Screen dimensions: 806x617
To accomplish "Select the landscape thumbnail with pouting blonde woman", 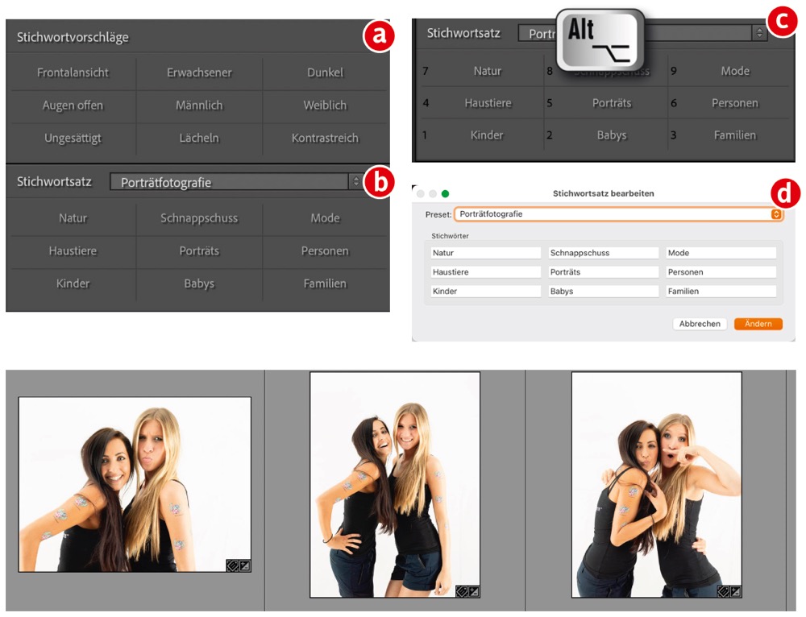I will (135, 484).
